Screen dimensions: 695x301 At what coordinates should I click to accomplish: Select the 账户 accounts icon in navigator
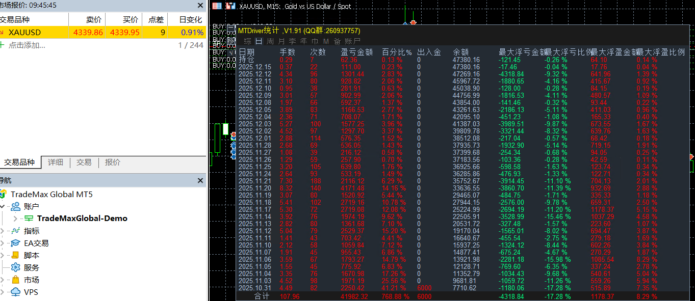(x=16, y=206)
